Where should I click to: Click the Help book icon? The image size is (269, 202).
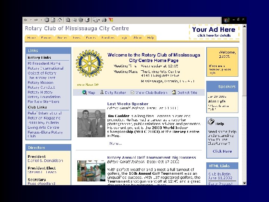click(x=211, y=122)
